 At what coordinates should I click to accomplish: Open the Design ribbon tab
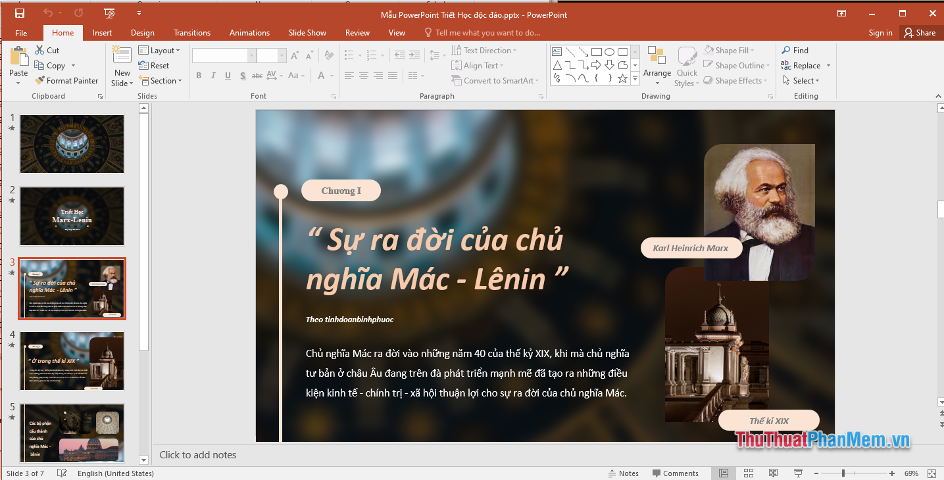pyautogui.click(x=143, y=32)
